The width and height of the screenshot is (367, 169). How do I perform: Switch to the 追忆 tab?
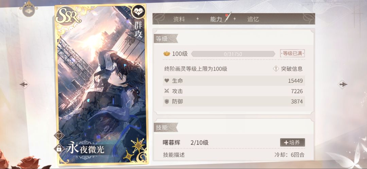pyautogui.click(x=253, y=19)
